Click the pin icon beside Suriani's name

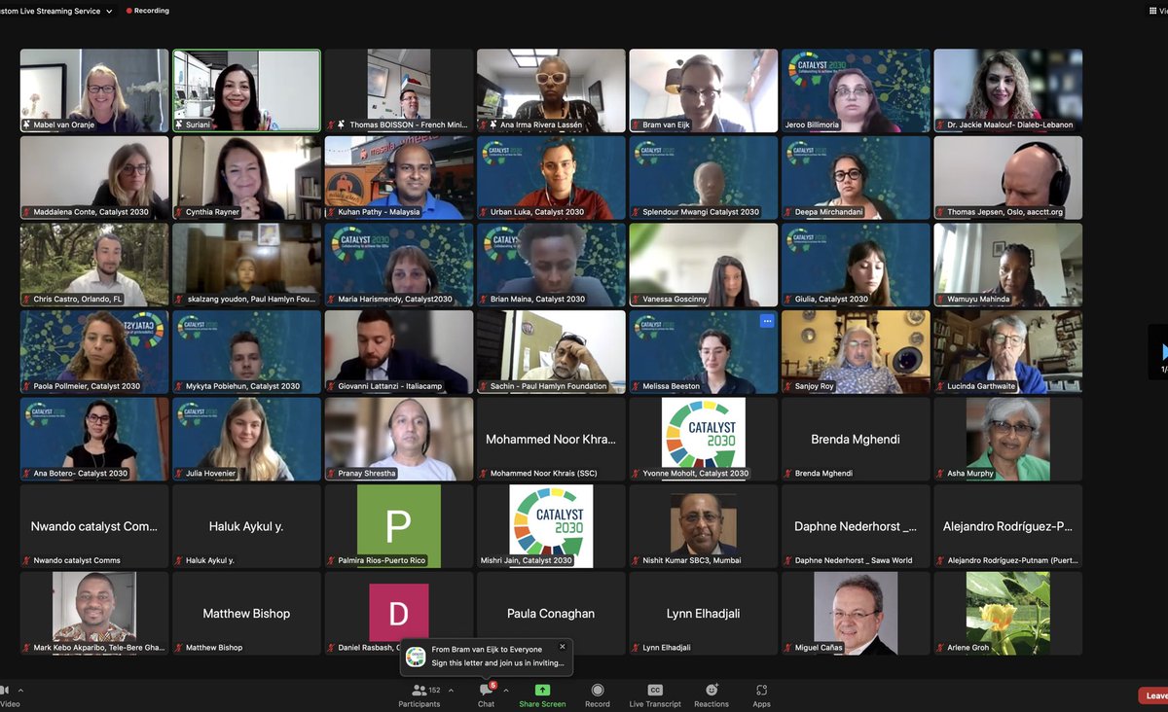[179, 125]
